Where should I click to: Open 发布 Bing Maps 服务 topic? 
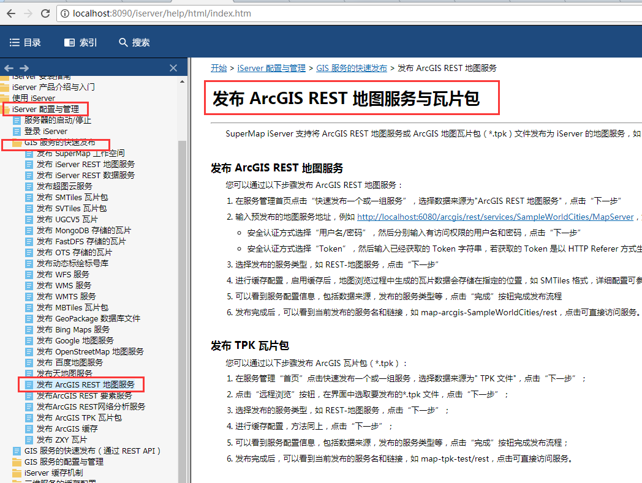point(74,330)
